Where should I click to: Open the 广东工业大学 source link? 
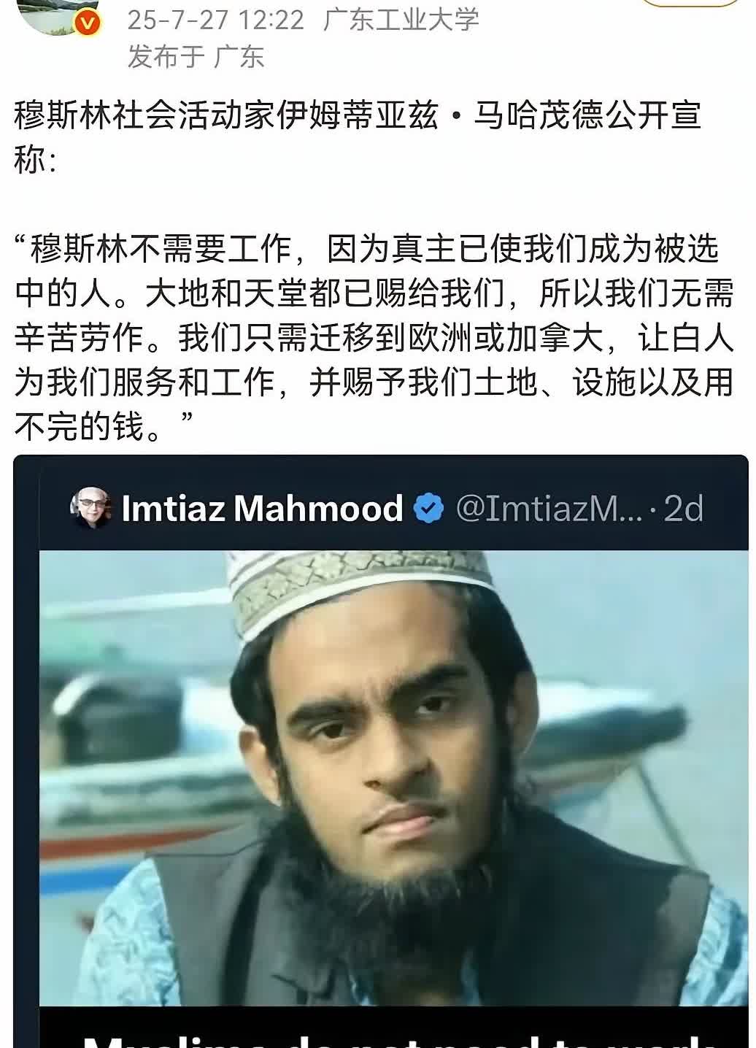click(401, 19)
